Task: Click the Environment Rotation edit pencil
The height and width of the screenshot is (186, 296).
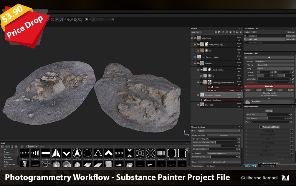Action: click(x=239, y=146)
